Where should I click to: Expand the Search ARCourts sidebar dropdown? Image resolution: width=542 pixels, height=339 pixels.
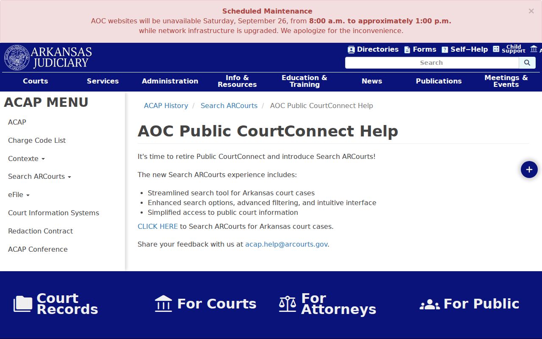39,176
